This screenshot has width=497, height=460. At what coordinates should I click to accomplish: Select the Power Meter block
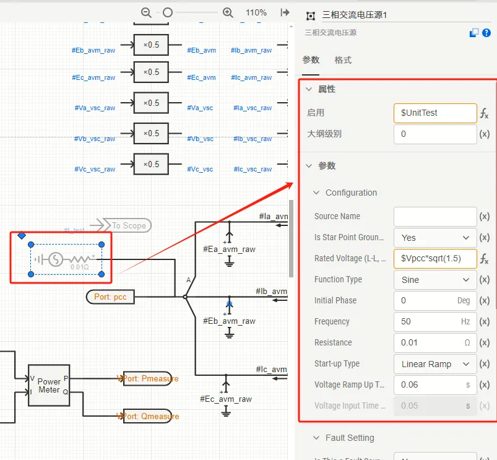pyautogui.click(x=49, y=385)
